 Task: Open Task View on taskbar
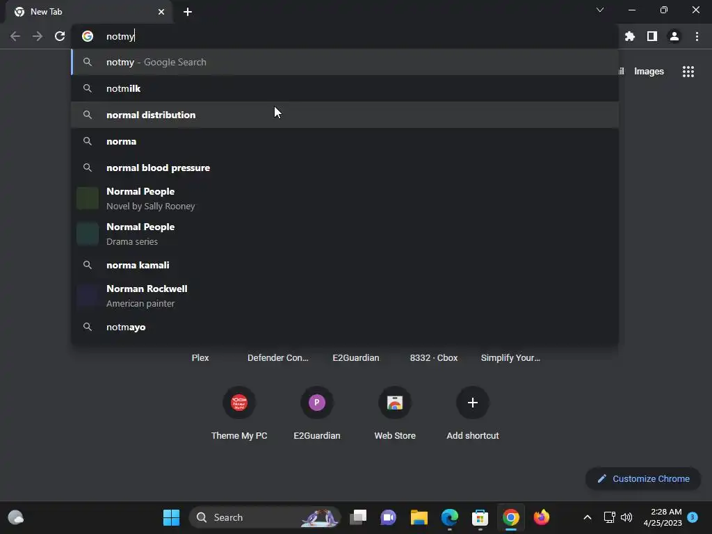coord(358,517)
